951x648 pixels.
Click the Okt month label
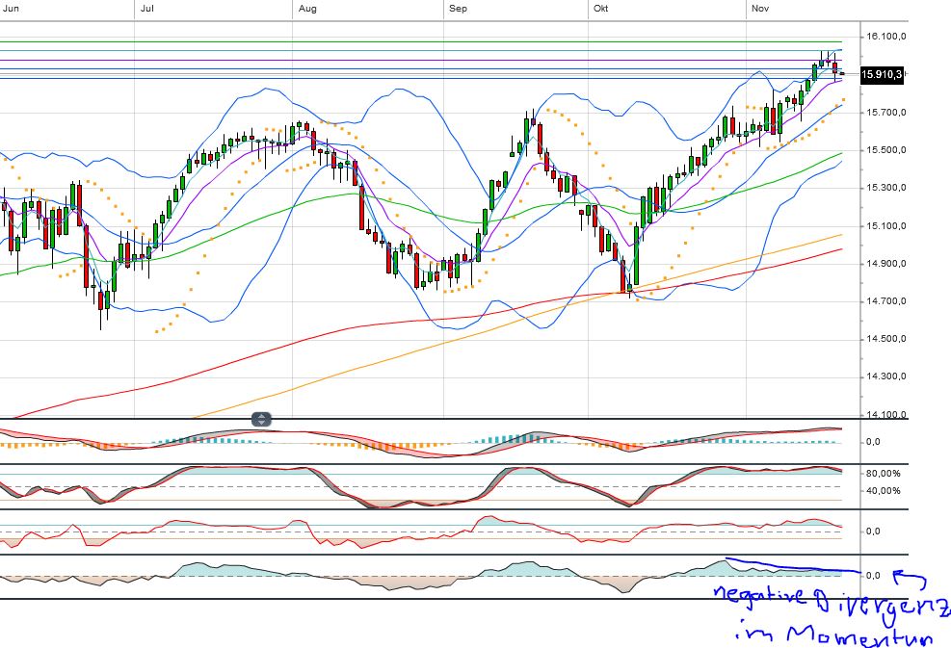601,9
